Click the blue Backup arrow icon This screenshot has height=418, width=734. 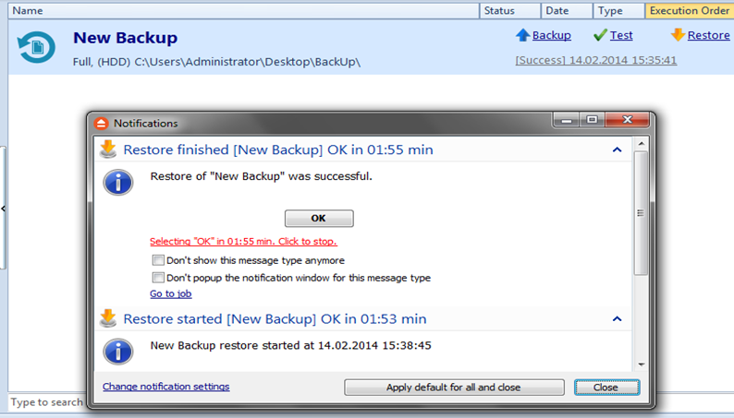point(523,35)
